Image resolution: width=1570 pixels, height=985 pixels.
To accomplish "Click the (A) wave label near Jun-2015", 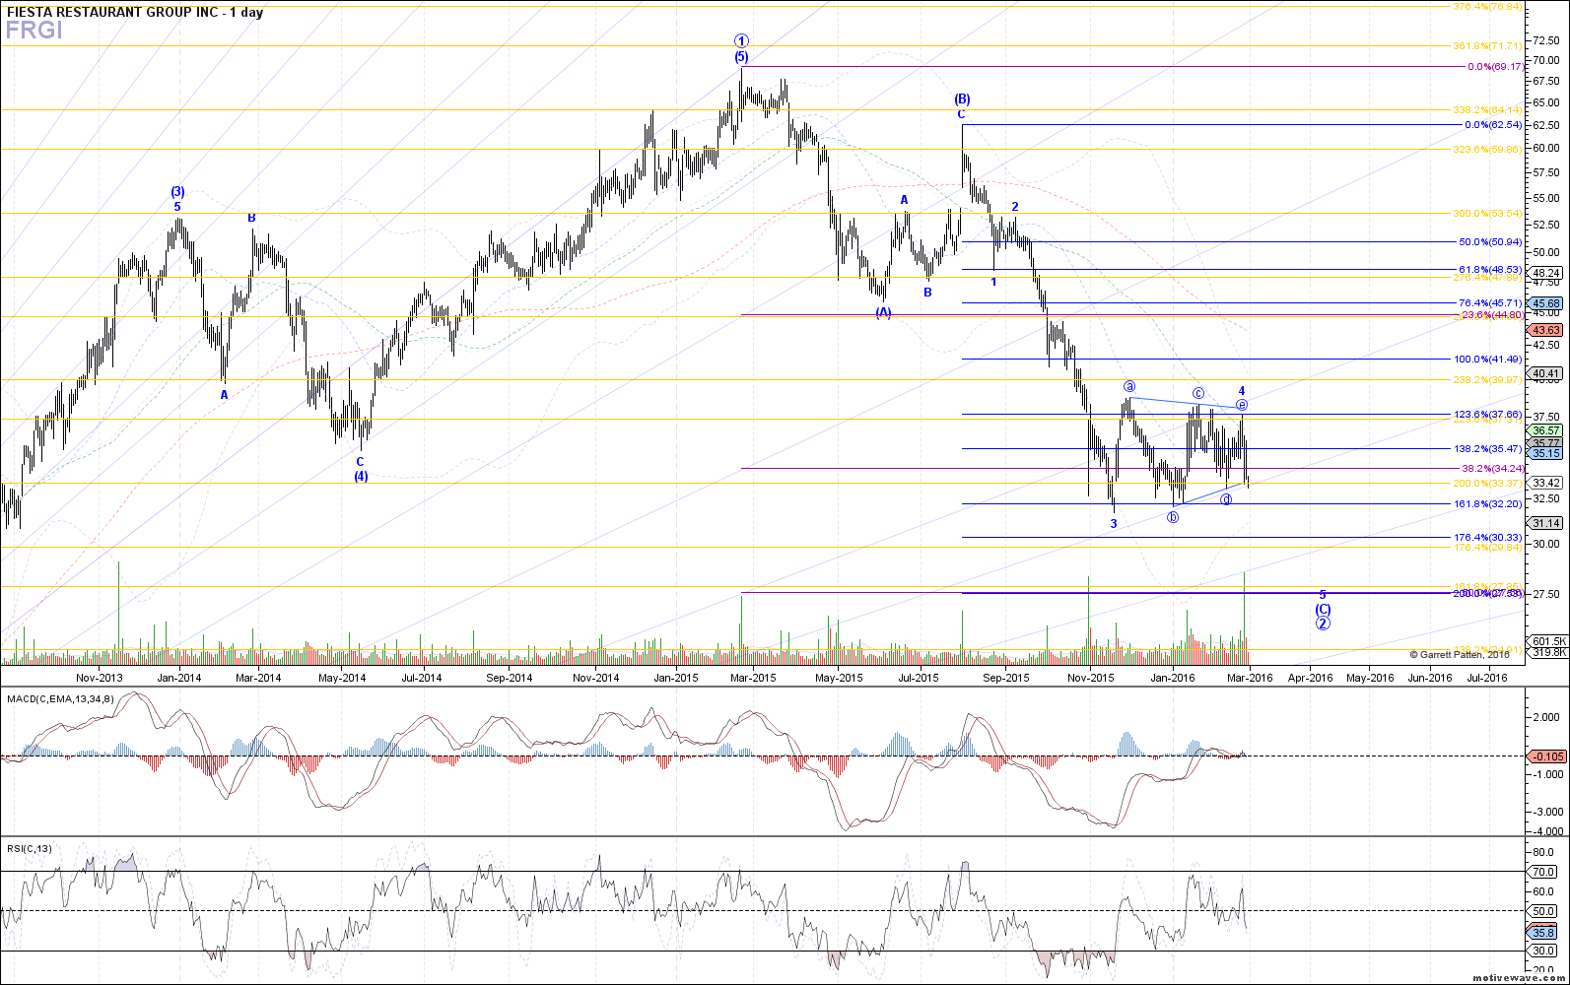I will pyautogui.click(x=884, y=312).
